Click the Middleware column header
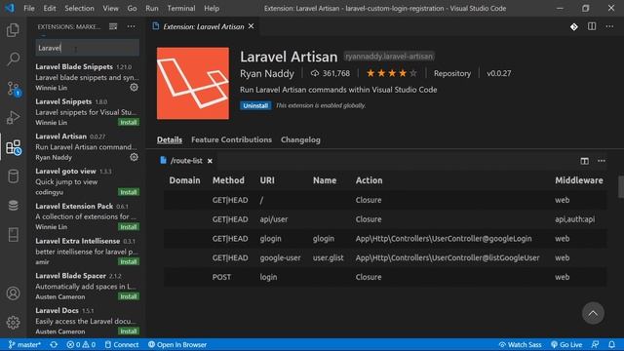 point(578,180)
